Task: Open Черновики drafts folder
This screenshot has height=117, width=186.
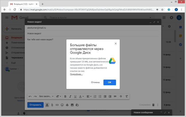Action: 17,57
